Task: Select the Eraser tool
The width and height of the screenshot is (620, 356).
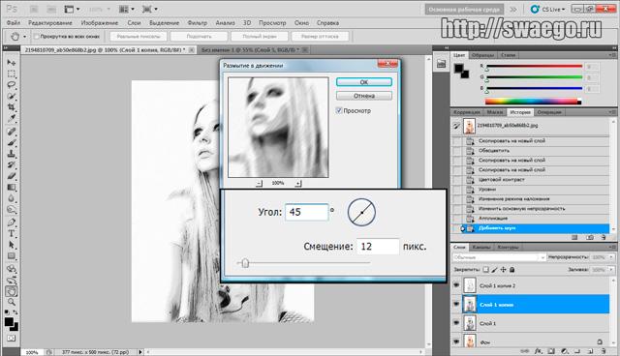Action: [x=11, y=176]
